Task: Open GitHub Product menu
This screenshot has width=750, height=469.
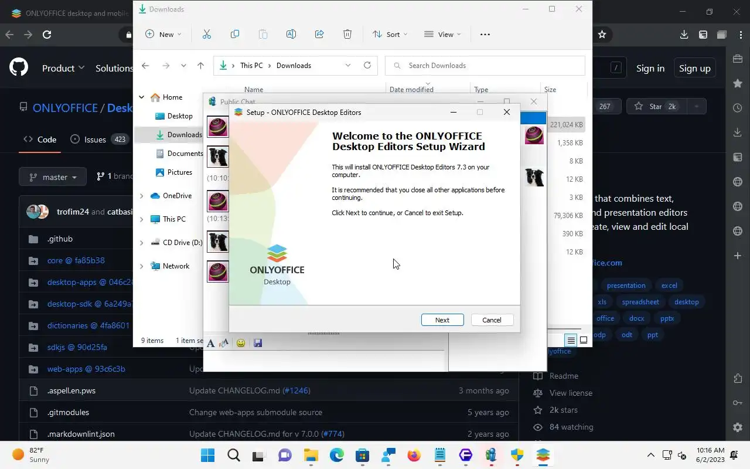Action: 63,68
